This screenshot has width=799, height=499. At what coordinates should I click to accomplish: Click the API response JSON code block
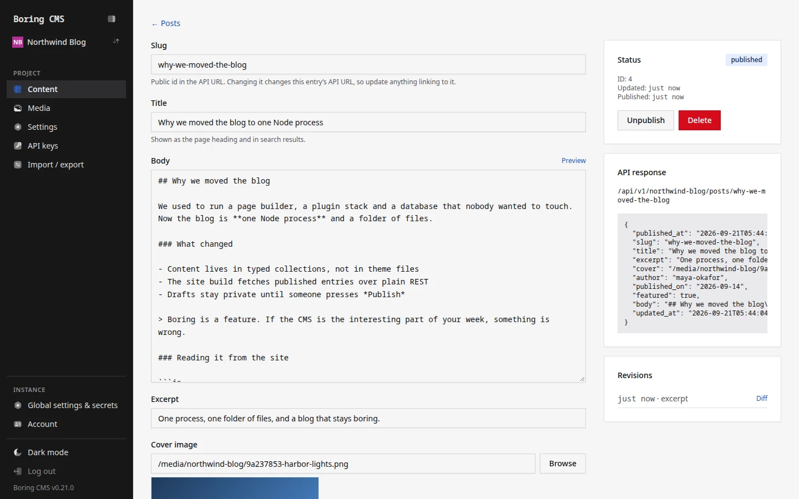[692, 273]
